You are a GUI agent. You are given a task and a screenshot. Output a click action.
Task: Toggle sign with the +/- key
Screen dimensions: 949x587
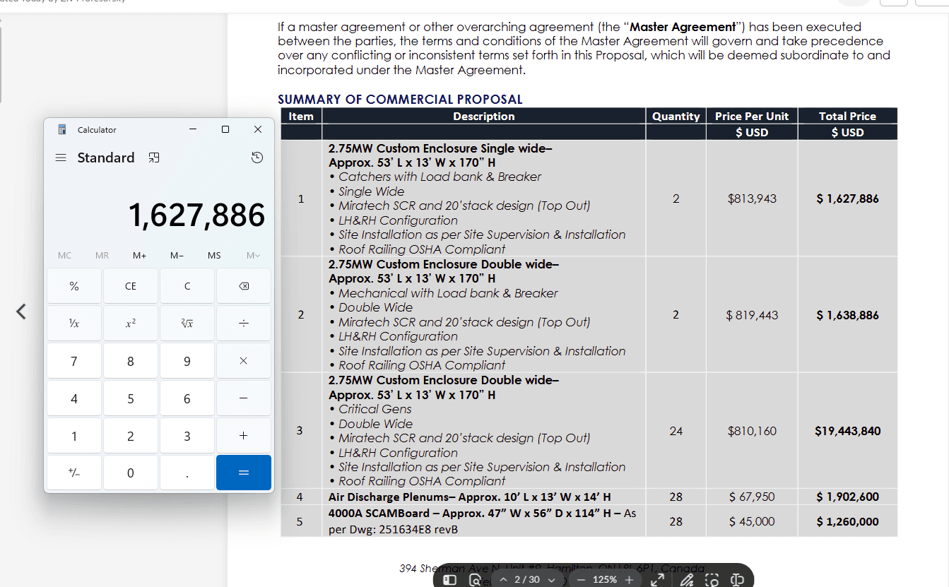pos(74,473)
